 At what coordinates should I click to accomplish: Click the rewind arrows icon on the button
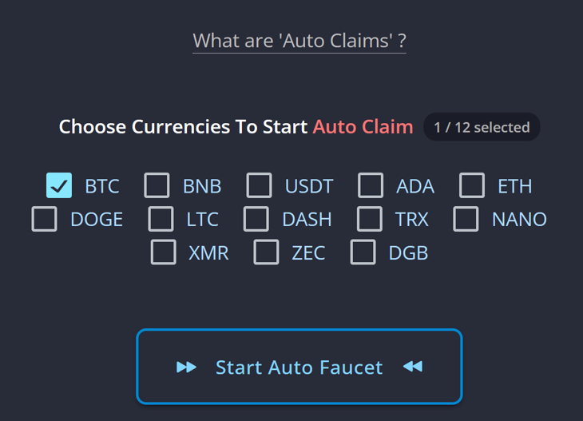coord(412,367)
